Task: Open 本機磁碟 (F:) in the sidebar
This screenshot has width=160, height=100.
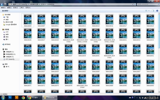Action: [8, 57]
